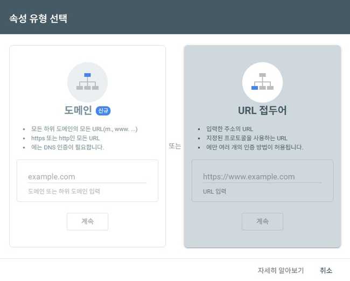This screenshot has width=350, height=281.
Task: Click the 도메인 또는 하위 도메인 입력 helper text
Action: 64,191
